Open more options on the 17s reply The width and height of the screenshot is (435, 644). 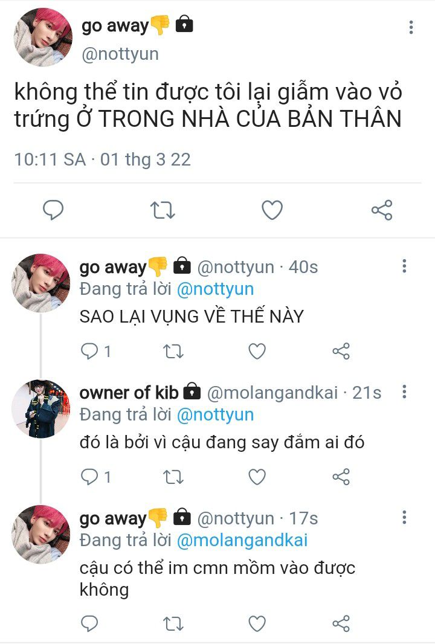[x=405, y=517]
